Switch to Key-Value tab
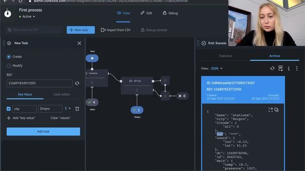 pyautogui.click(x=25, y=95)
